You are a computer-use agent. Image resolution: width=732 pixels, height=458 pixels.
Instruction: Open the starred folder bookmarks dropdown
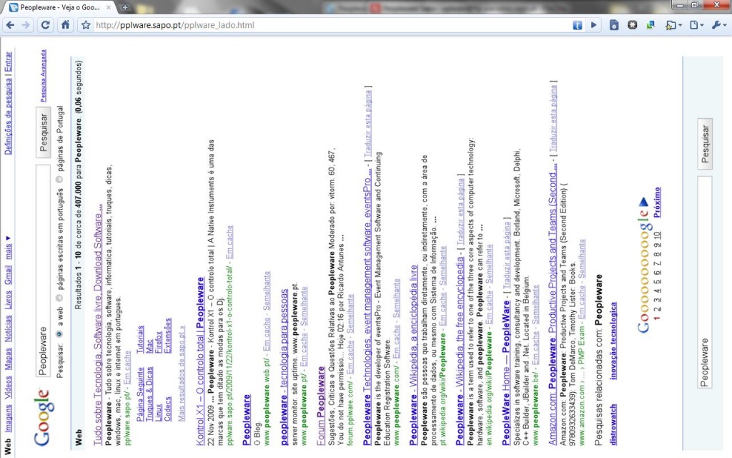click(x=673, y=25)
